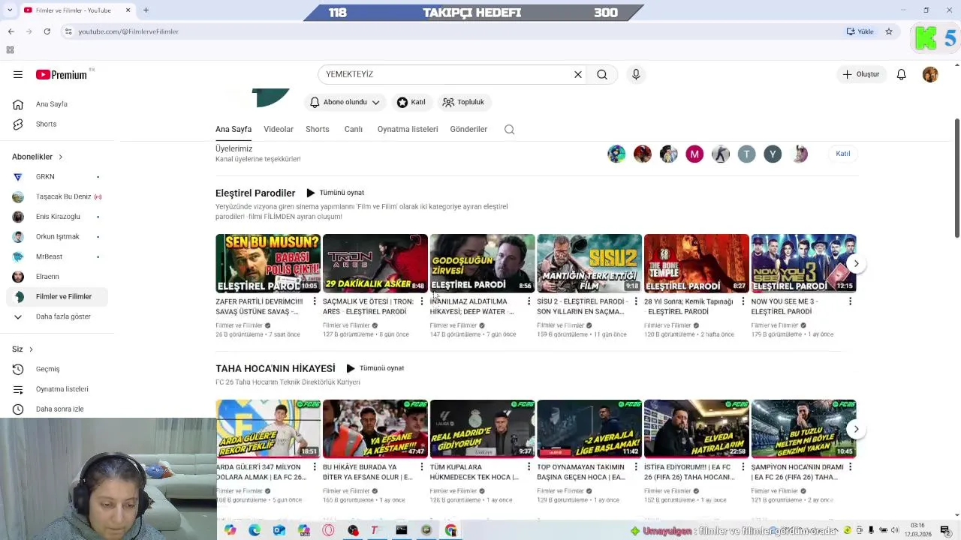Viewport: 961px width, 540px height.
Task: Open options menu for SISU 2 video
Action: click(x=636, y=301)
